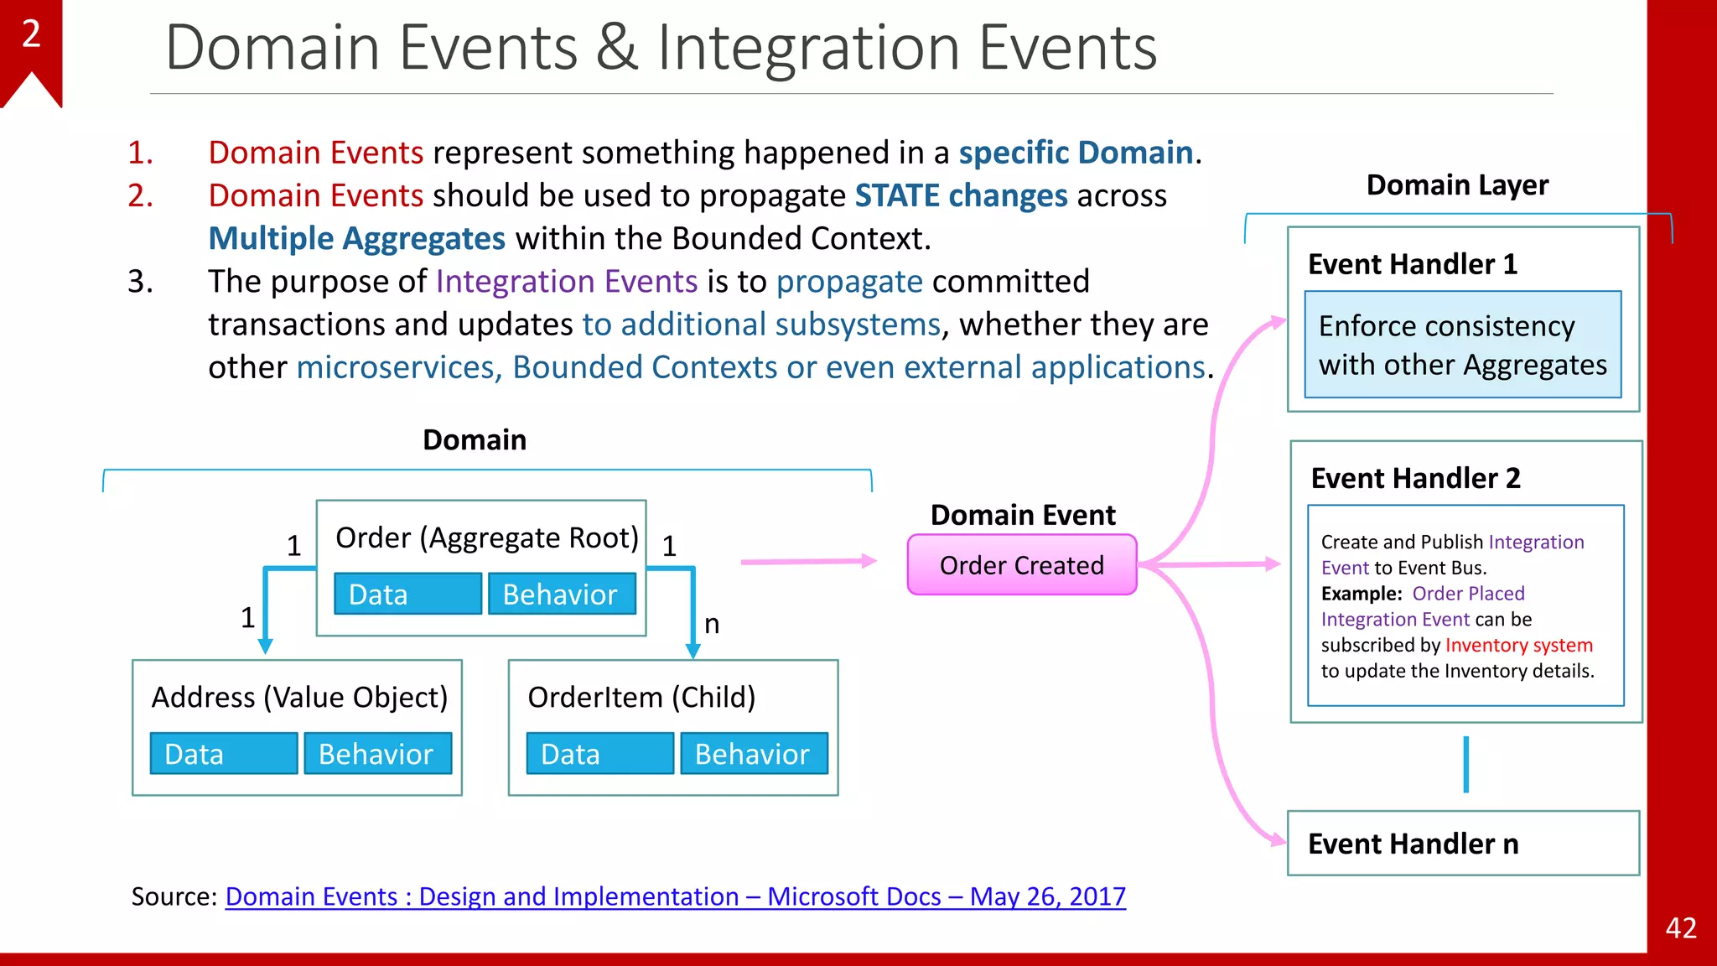Select the Enforce consistency with other Aggregates box
Viewport: 1717px width, 966px height.
point(1462,345)
